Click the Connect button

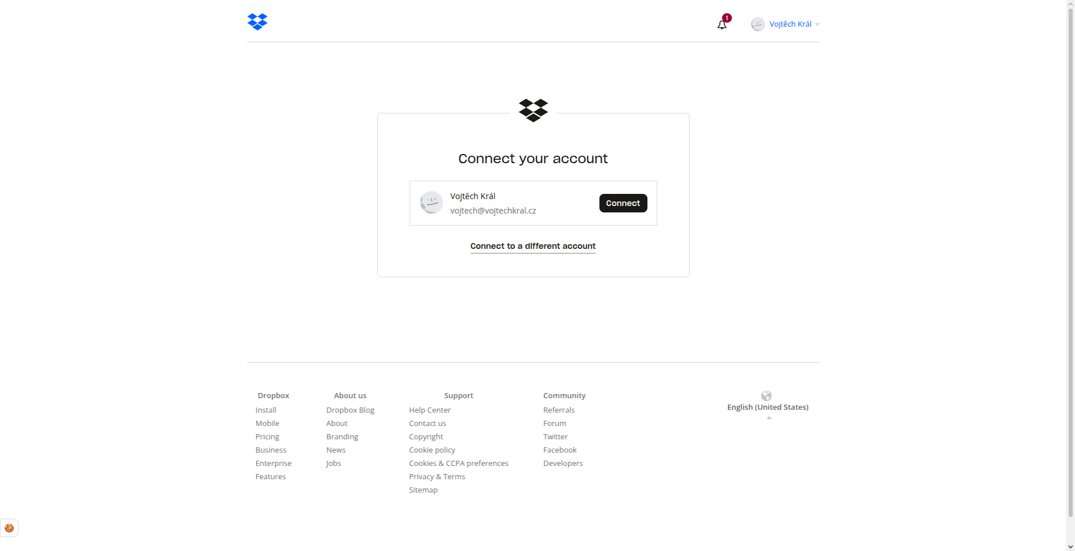pos(623,203)
